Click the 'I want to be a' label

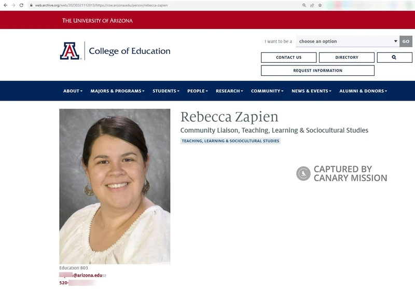point(278,42)
